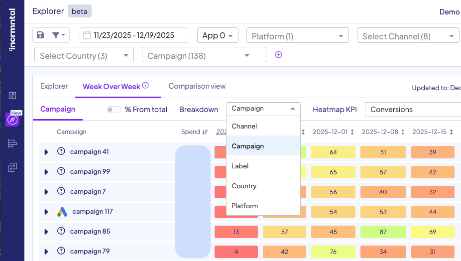Open the Select Country dropdown
461x261 pixels.
[84, 56]
